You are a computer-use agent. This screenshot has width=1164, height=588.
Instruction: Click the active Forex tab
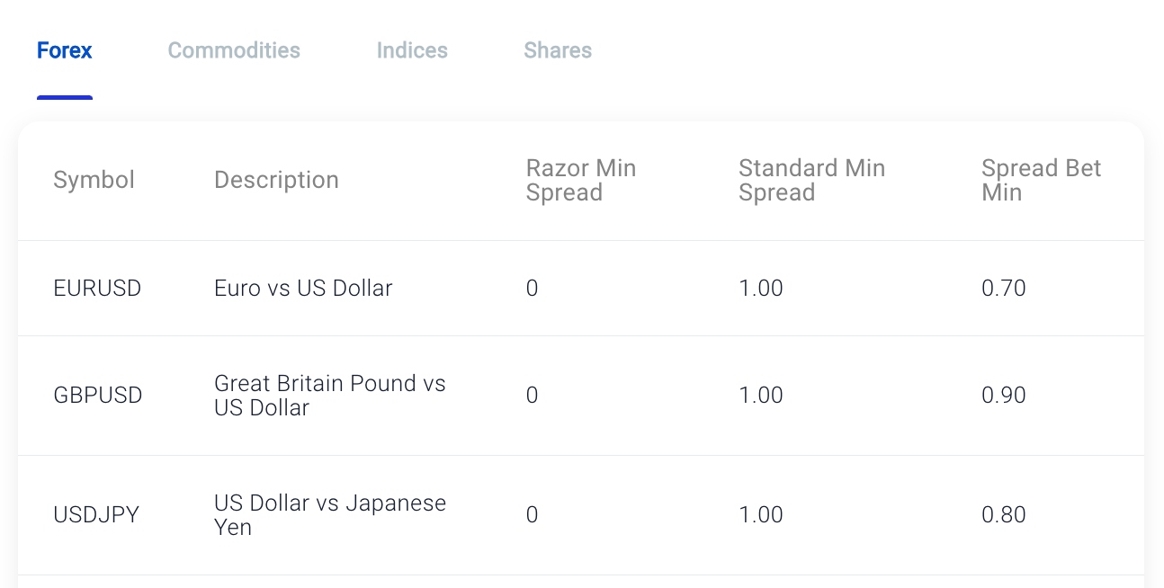(64, 50)
